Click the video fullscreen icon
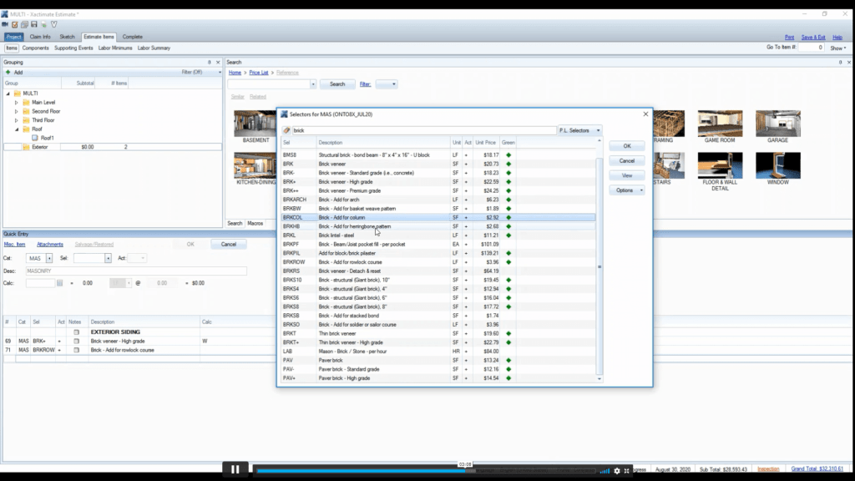855x481 pixels. [626, 471]
